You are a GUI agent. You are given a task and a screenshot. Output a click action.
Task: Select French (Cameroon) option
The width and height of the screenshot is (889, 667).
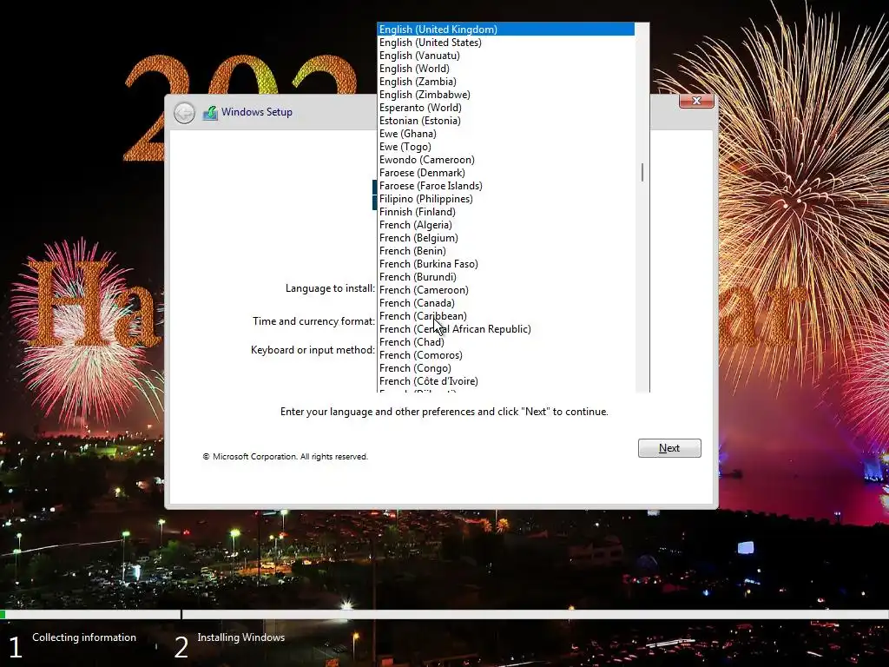tap(506, 290)
